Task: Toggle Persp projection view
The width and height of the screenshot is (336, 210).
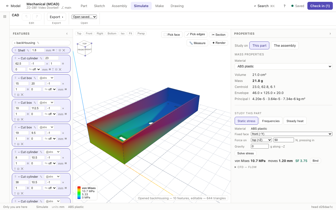Action: tap(141, 33)
